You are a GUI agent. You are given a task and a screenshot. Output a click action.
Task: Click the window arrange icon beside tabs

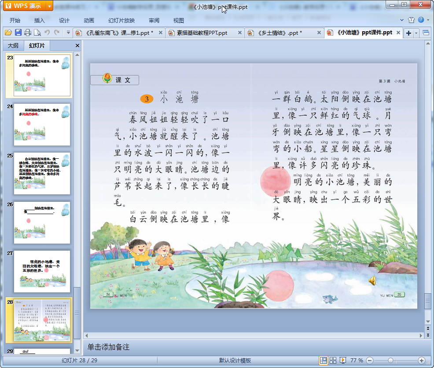[x=426, y=33]
